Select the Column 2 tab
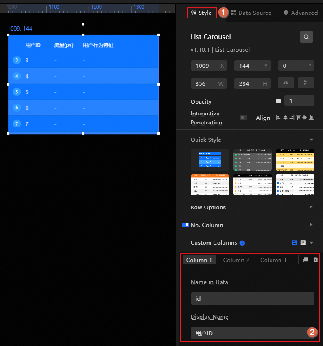This screenshot has width=323, height=346. [x=236, y=260]
